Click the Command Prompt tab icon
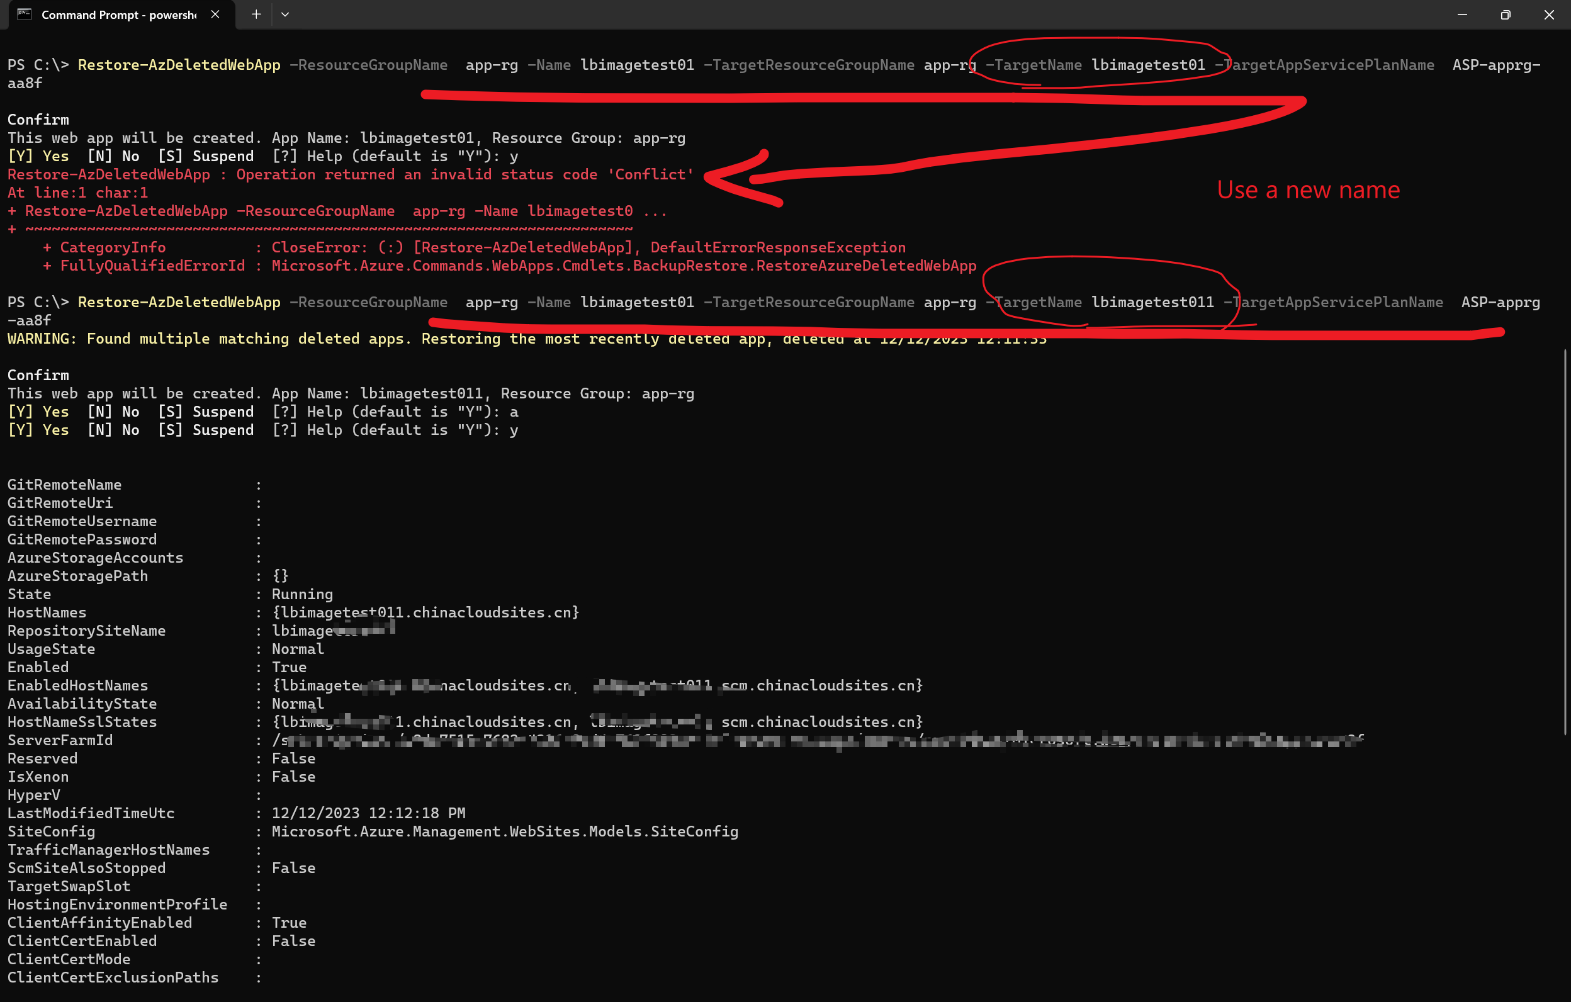The image size is (1571, 1002). (24, 14)
